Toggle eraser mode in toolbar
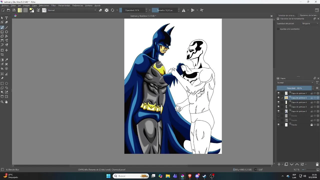This screenshot has height=180, width=320. point(100,10)
